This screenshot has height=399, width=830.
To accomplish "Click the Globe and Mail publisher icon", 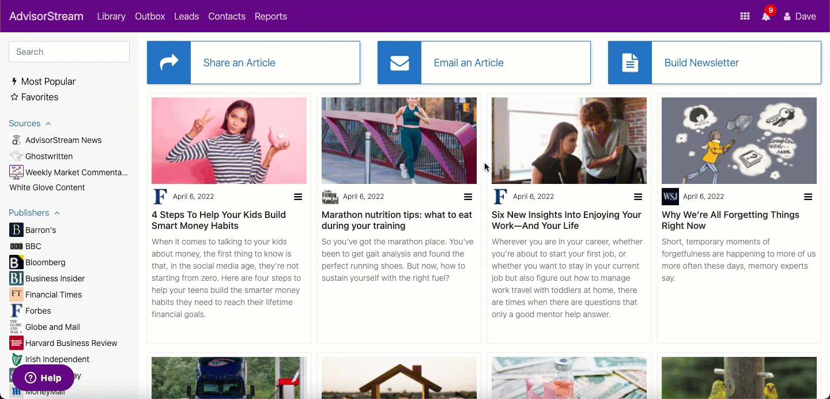I will 16,327.
